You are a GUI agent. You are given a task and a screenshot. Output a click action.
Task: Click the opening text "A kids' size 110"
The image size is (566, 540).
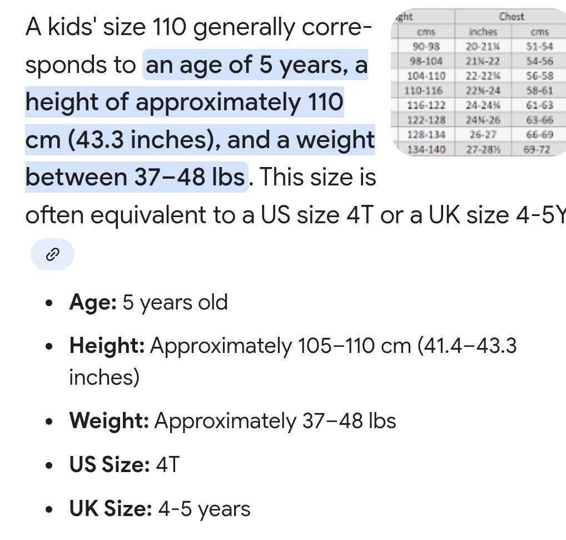106,27
